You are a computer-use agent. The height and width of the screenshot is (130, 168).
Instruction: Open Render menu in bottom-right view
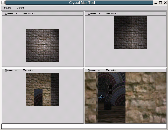[x=112, y=70]
